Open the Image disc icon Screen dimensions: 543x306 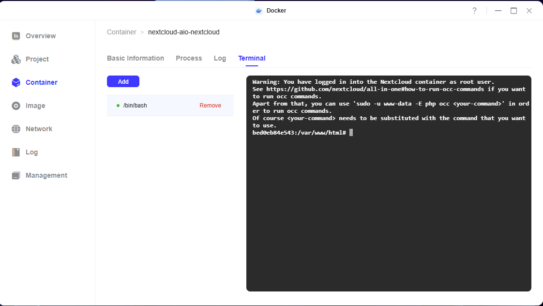point(16,106)
